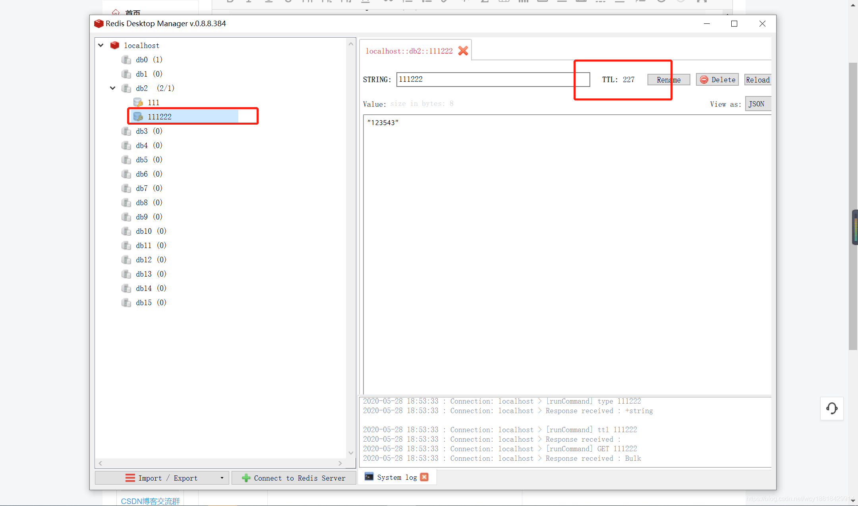Image resolution: width=858 pixels, height=506 pixels.
Task: Select the localhost::db2::111222 tab
Action: coord(409,51)
